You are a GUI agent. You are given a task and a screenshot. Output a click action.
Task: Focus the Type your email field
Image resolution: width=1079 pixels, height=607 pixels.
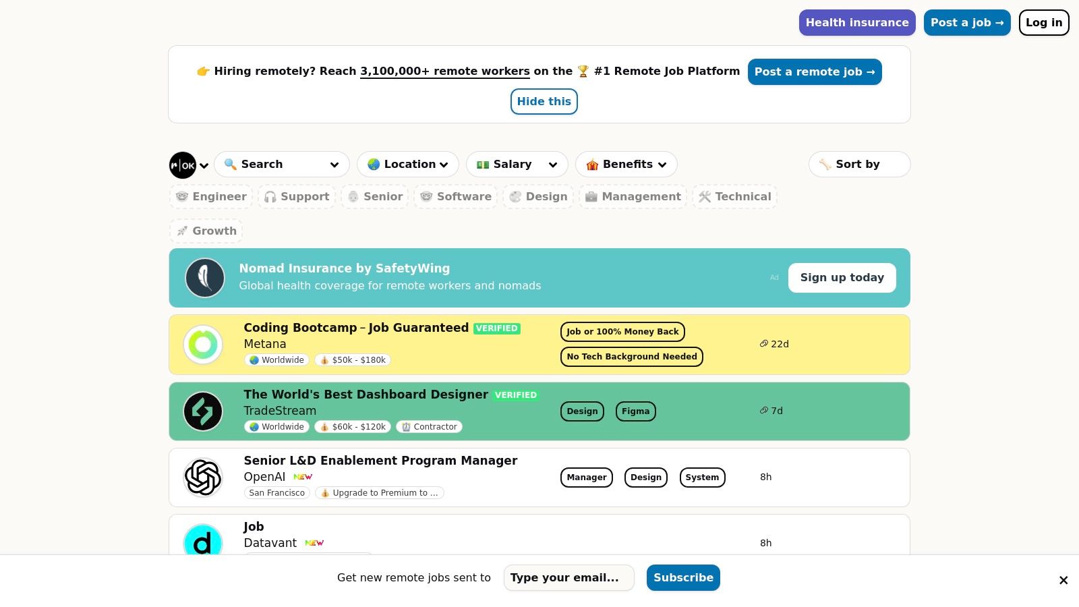568,578
